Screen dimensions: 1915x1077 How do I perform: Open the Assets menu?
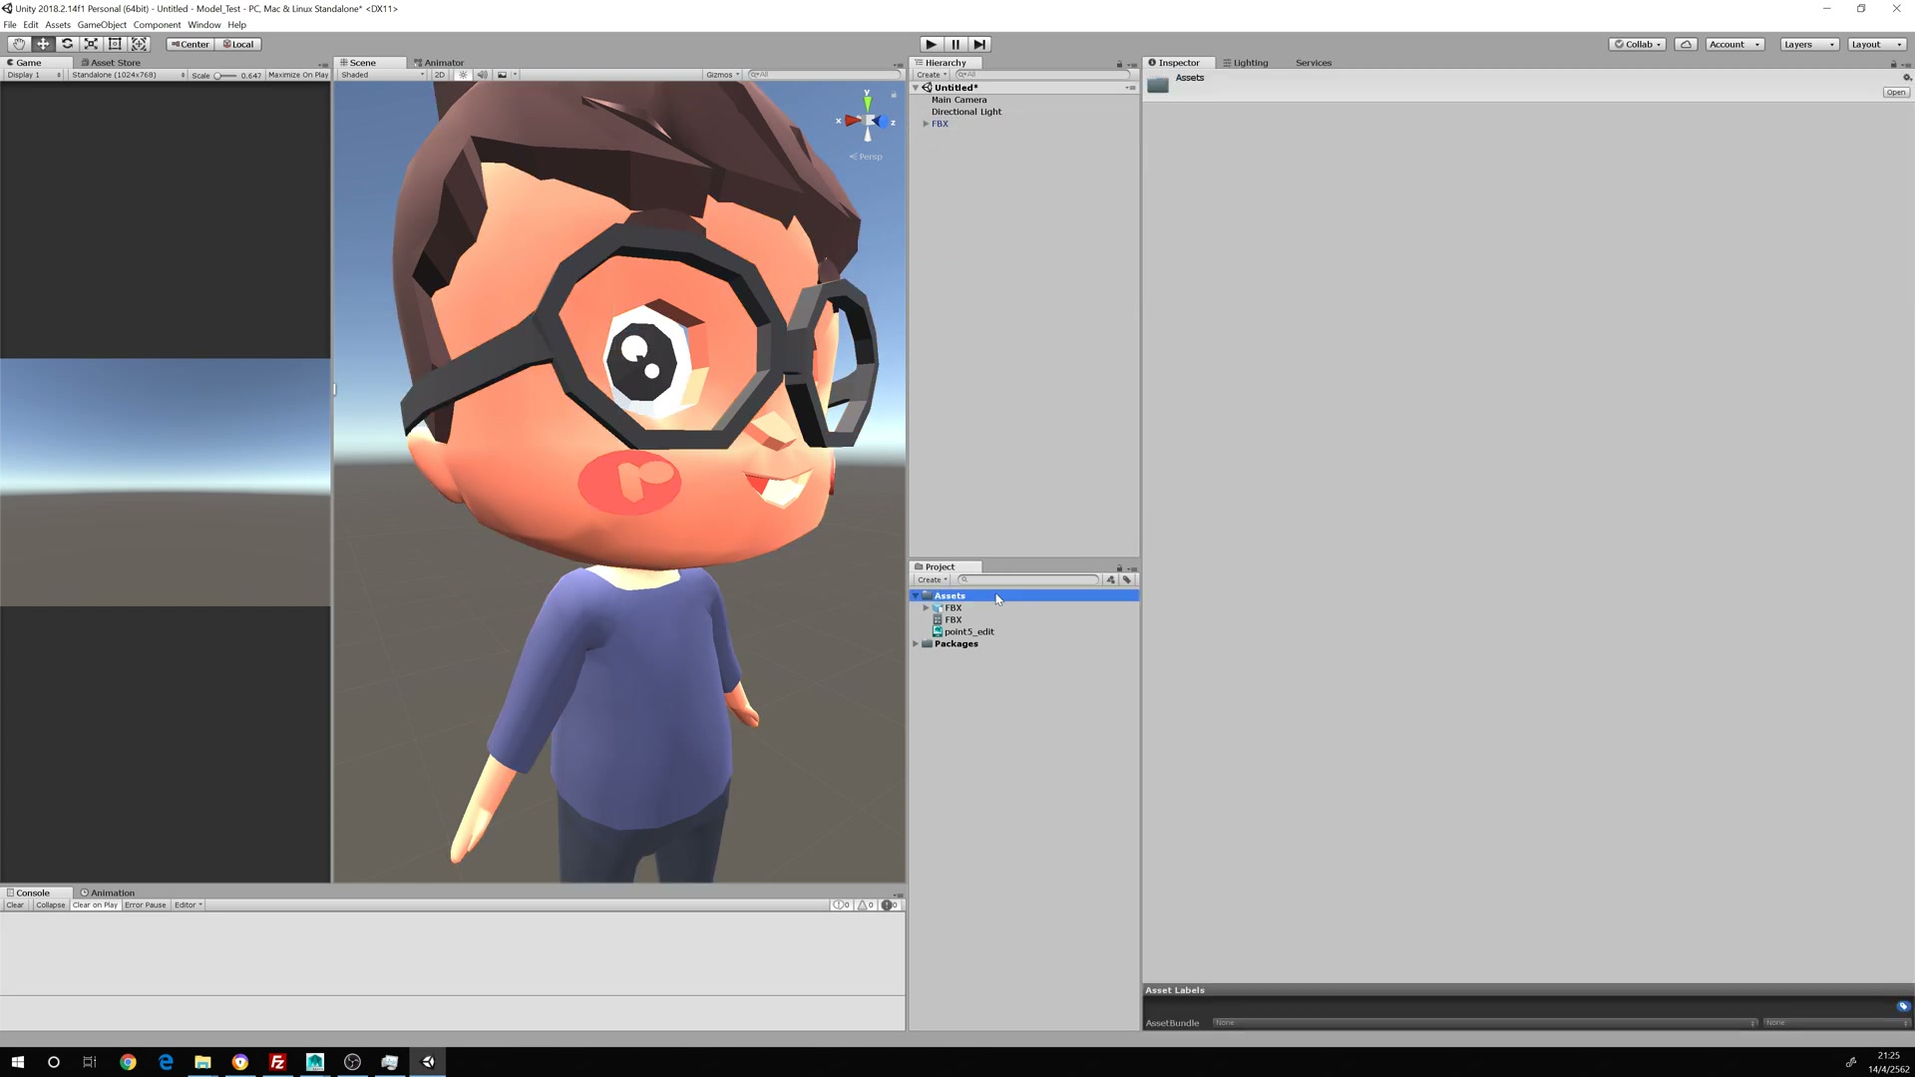pyautogui.click(x=58, y=25)
